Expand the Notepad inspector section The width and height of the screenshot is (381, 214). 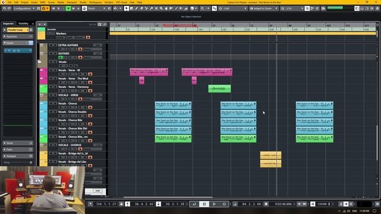coord(18,156)
